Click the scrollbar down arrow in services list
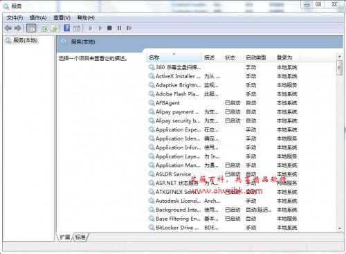346x254 pixels. (339, 228)
